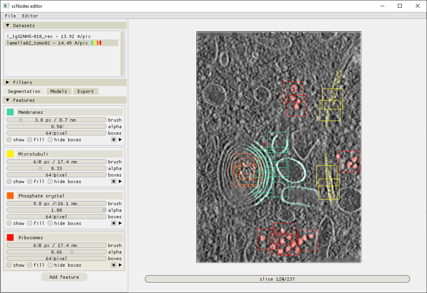Viewport: 427px width, 293px height.
Task: Expand Membranes feature options arrow
Action: pyautogui.click(x=120, y=140)
